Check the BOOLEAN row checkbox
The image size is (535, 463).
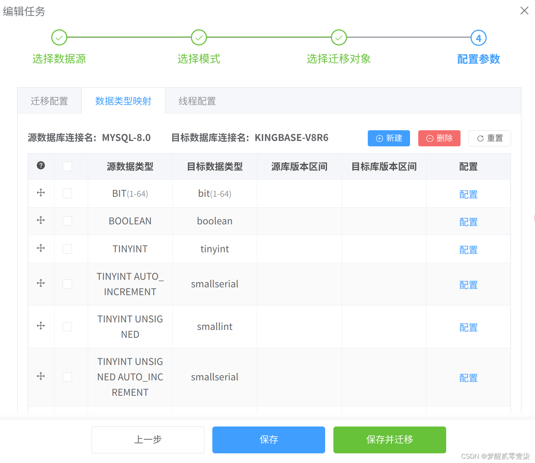(x=67, y=221)
